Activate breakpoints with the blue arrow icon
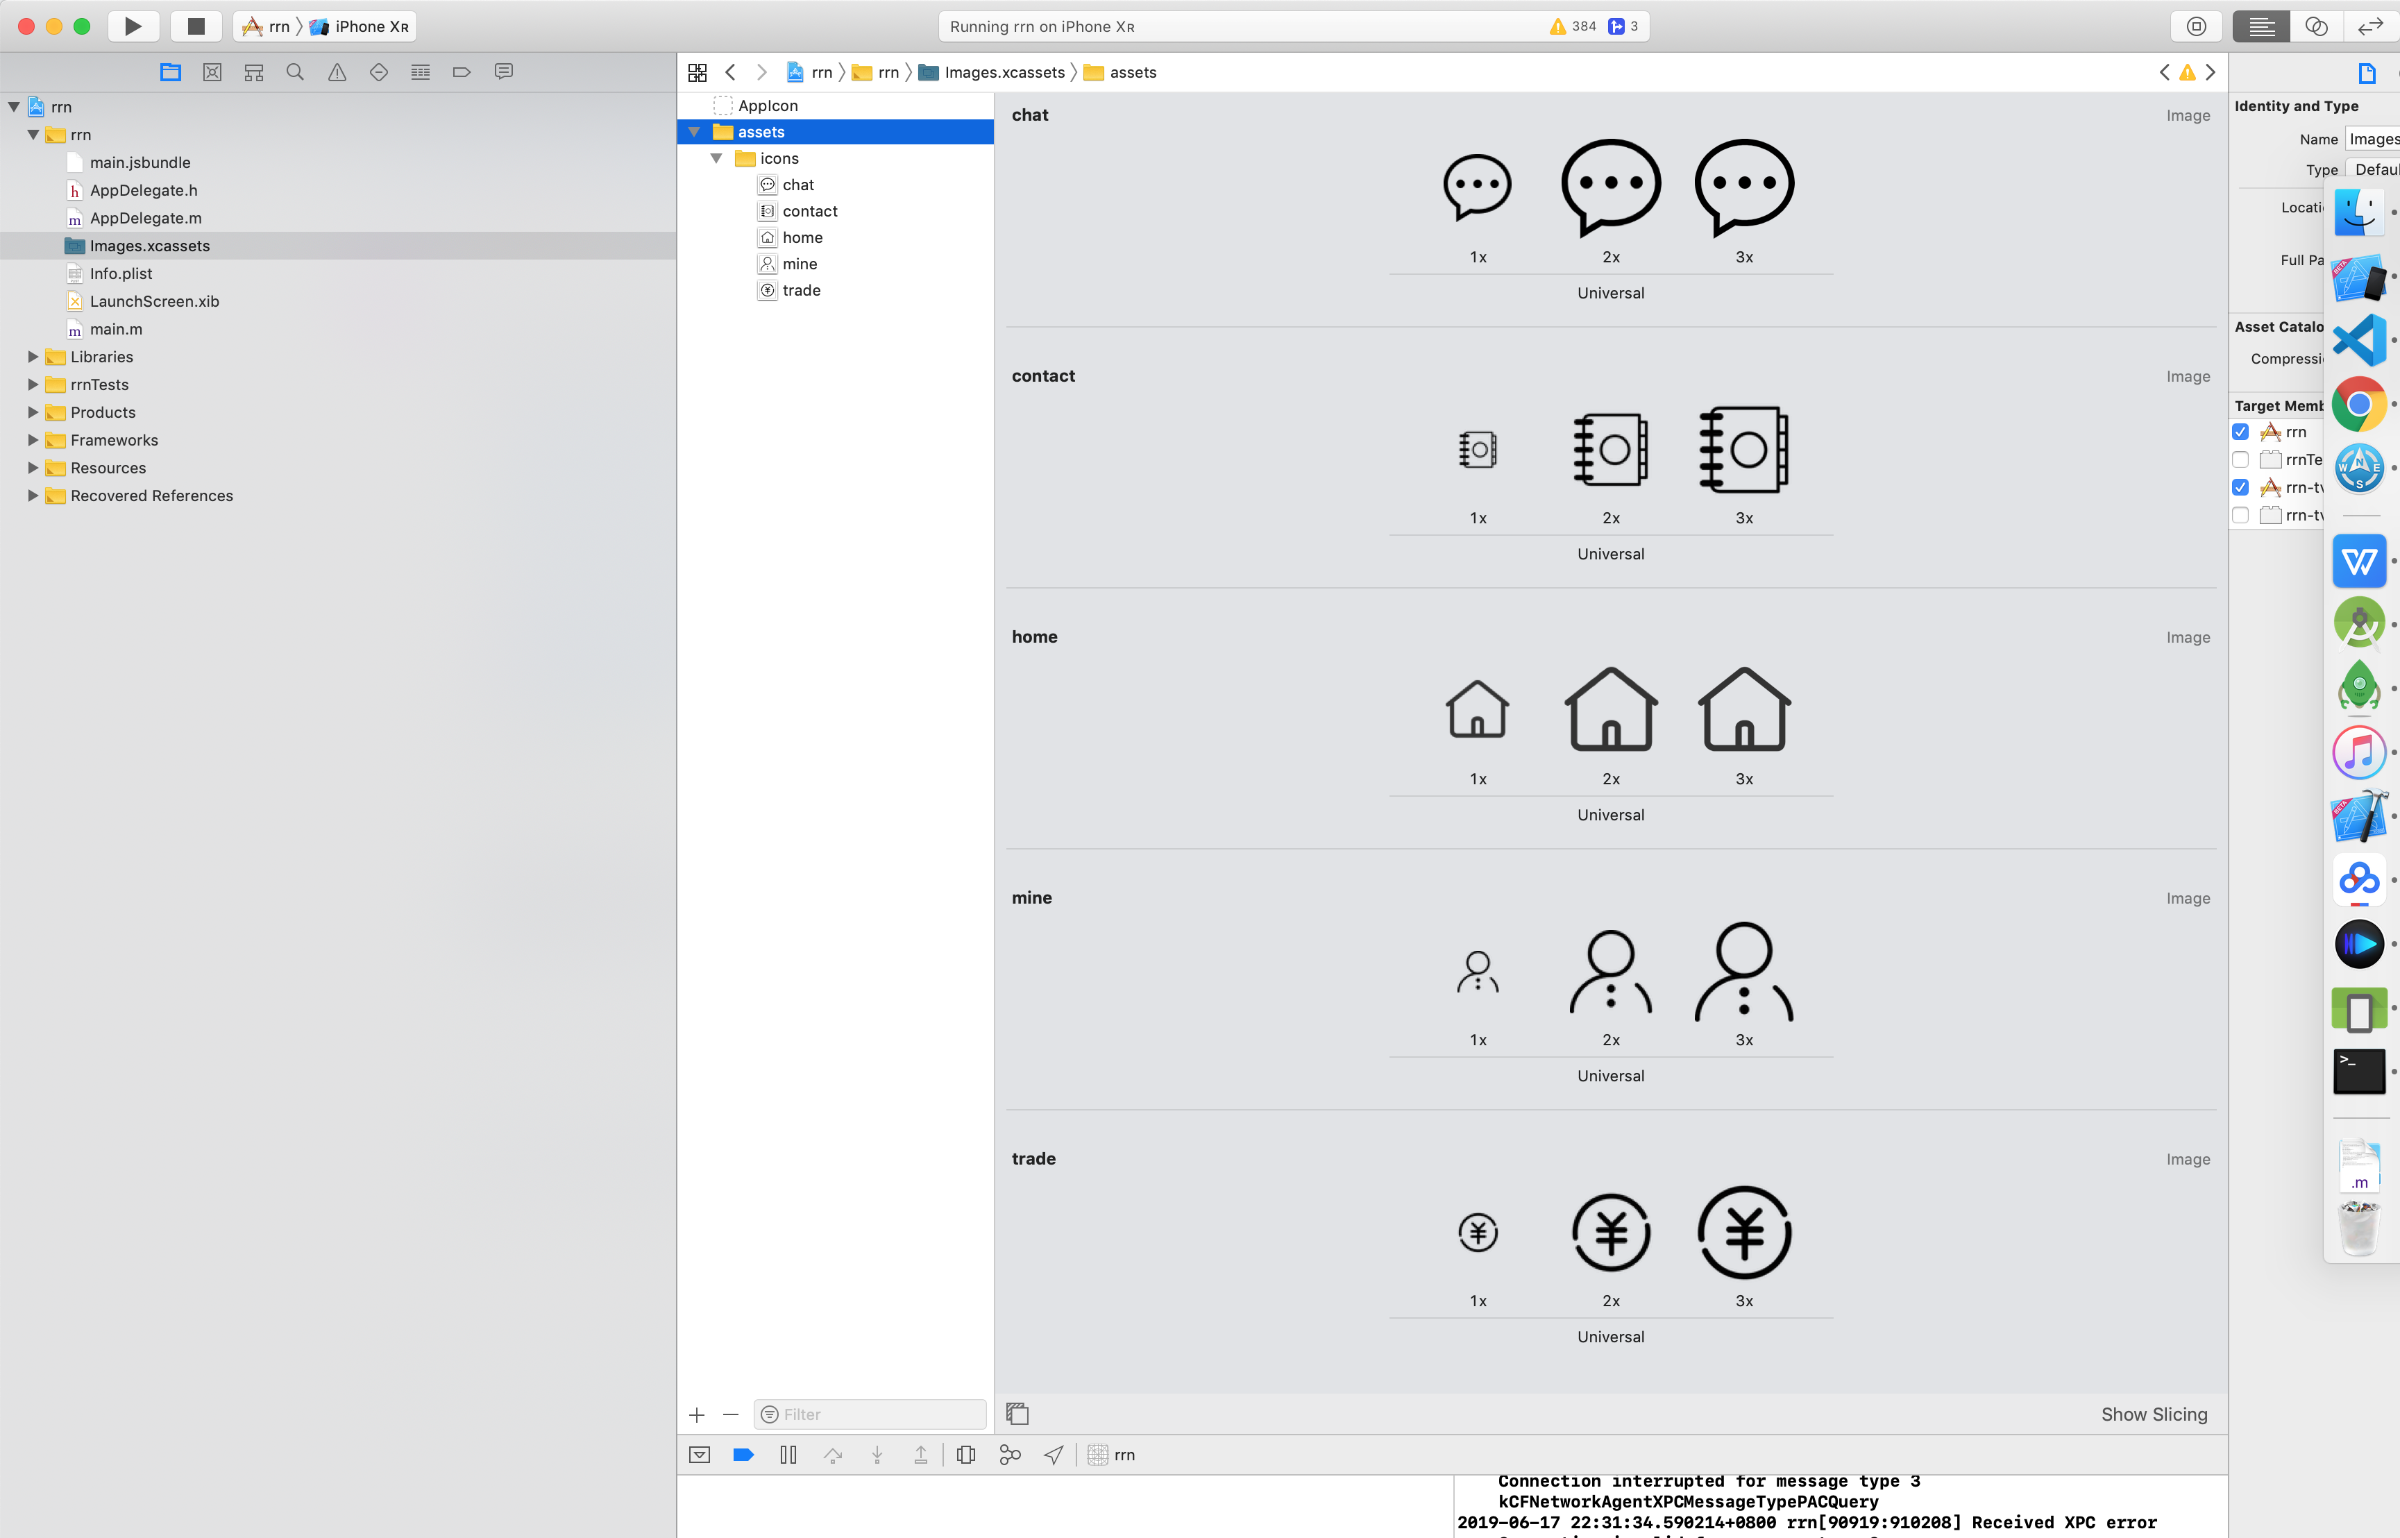This screenshot has height=1538, width=2400. [743, 1455]
